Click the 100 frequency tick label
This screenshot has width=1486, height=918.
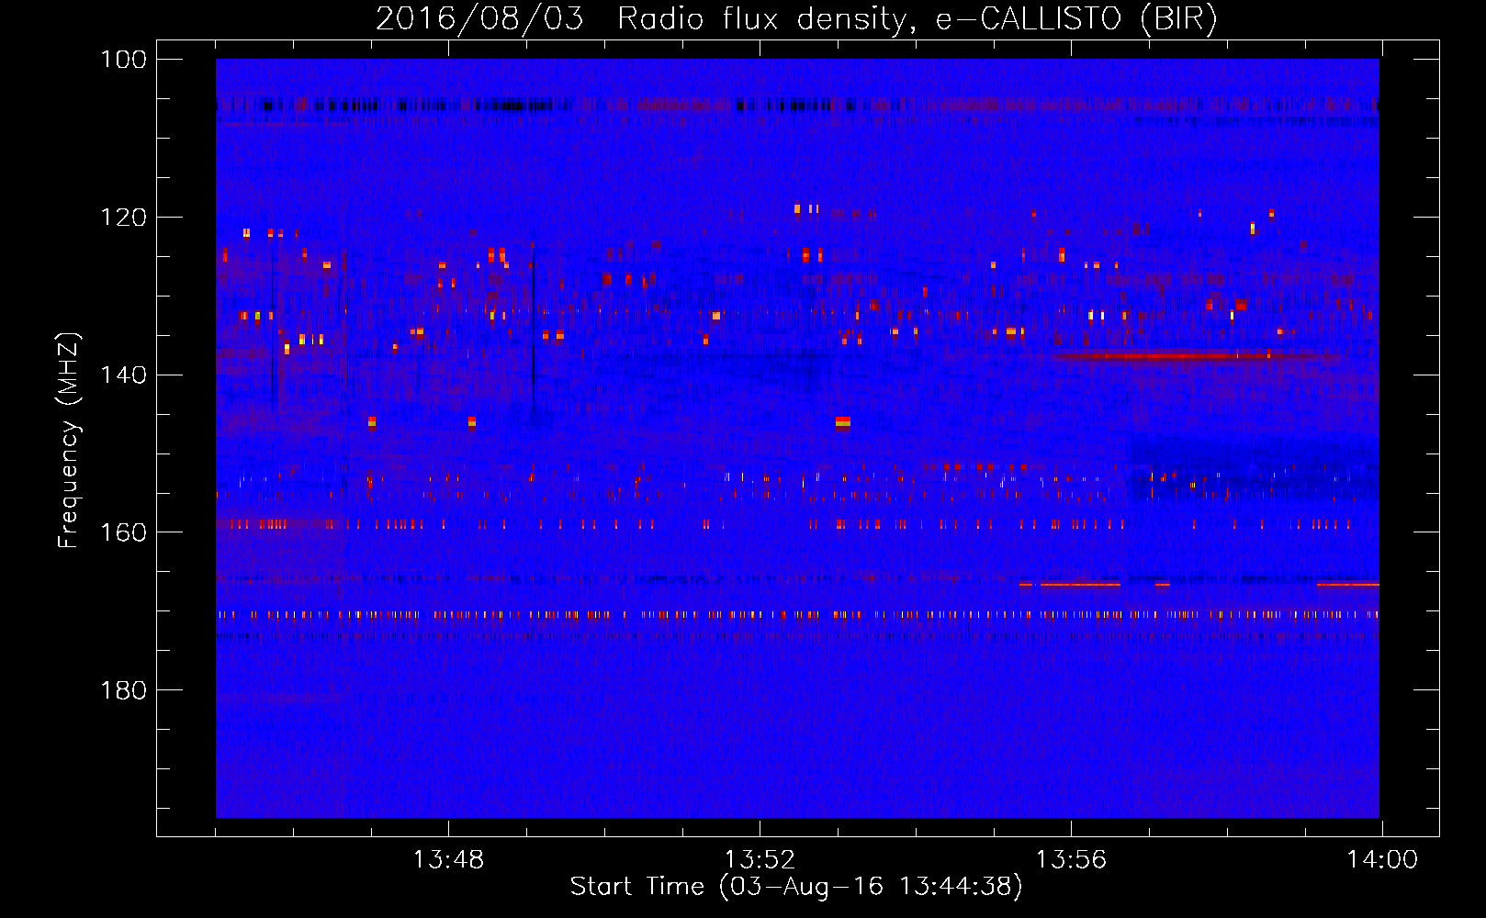tap(122, 60)
